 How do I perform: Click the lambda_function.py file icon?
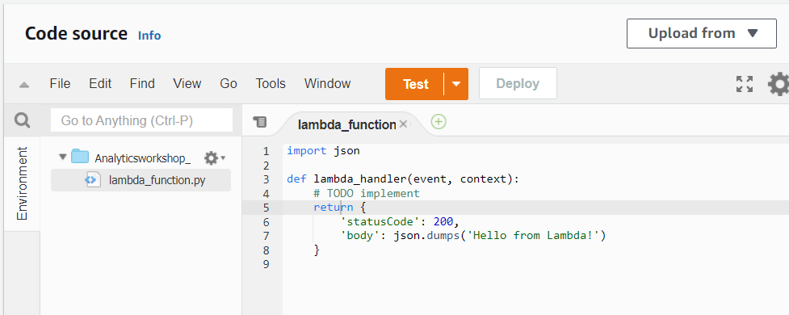click(x=93, y=179)
